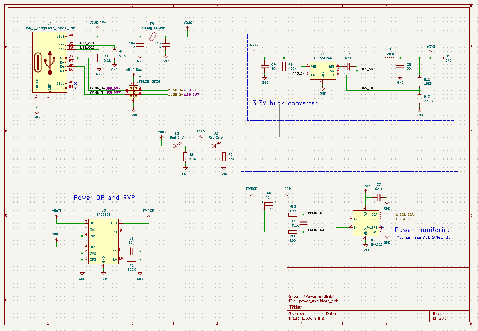The image size is (478, 331).
Task: Select the I2C1_SCL hierarchical label
Action: [x=404, y=219]
